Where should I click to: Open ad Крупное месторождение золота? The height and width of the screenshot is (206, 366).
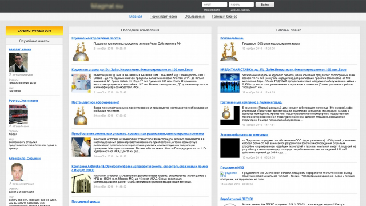tap(97, 38)
